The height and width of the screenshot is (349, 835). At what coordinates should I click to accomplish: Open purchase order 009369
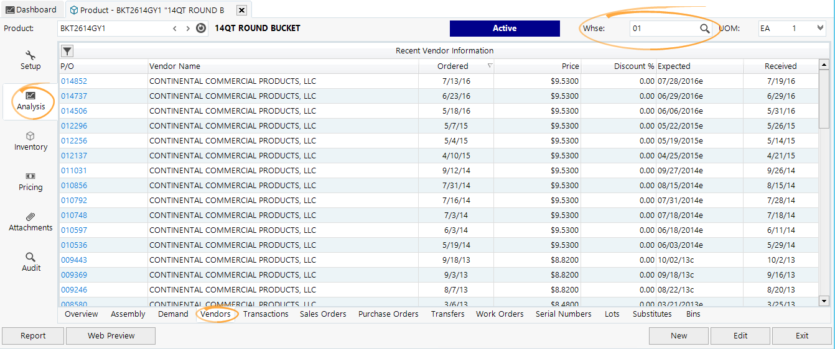point(74,275)
